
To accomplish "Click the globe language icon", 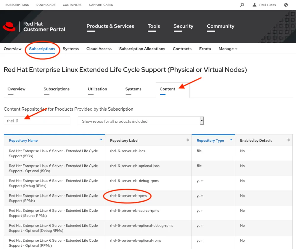I will (x=286, y=5).
